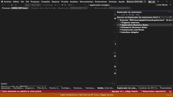The width and height of the screenshot is (173, 97).
Task: Expand the Interface Adapter folder
Action: pos(118,32)
